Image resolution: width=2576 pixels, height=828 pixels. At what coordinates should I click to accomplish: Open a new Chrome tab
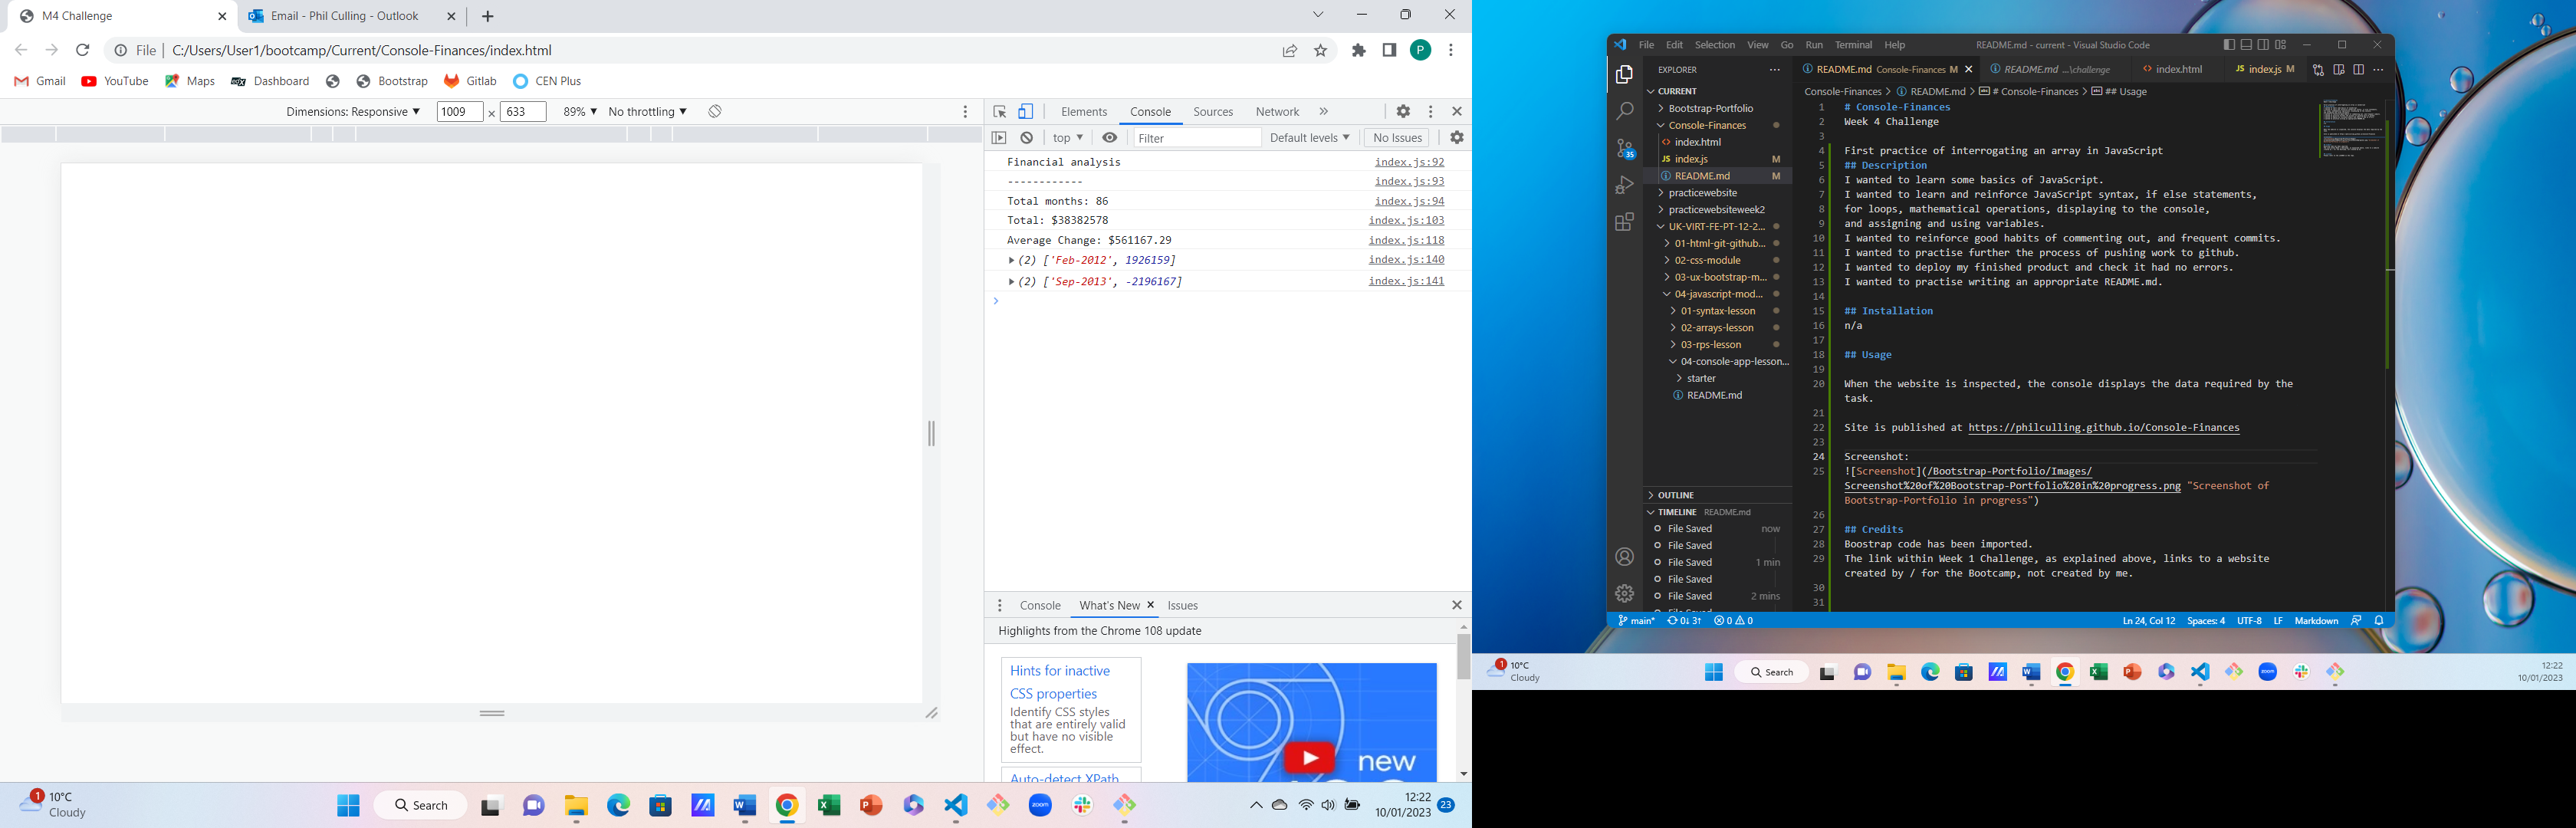click(x=488, y=16)
